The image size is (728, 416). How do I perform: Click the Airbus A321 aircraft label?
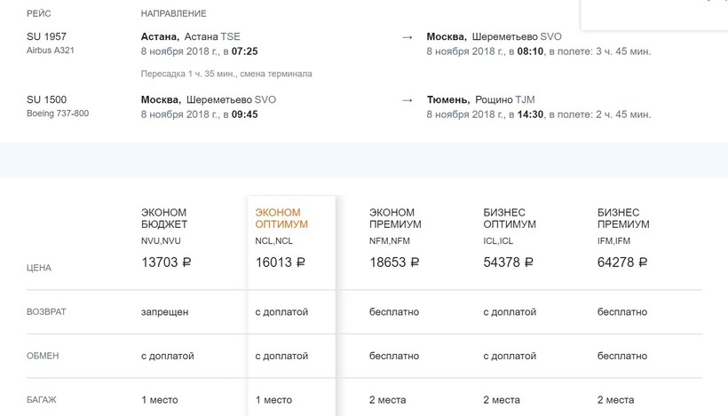click(51, 51)
